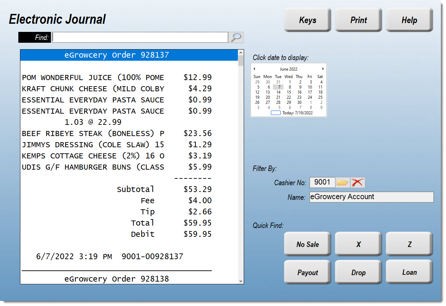Open cashier lookup folder icon
Viewport: 446px width, 306px height.
coord(342,183)
